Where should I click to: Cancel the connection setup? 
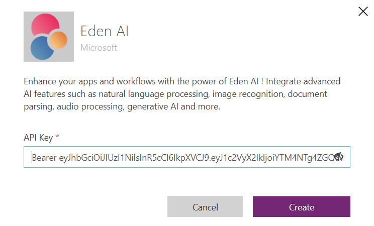[205, 206]
